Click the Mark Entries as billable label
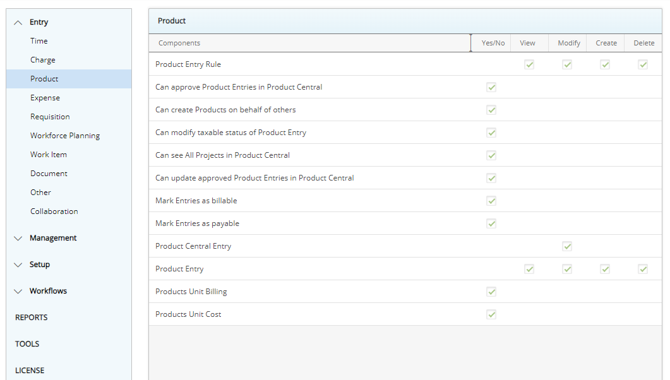This screenshot has height=380, width=670. pos(196,201)
